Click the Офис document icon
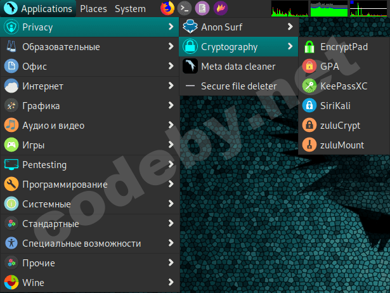 pyautogui.click(x=11, y=66)
